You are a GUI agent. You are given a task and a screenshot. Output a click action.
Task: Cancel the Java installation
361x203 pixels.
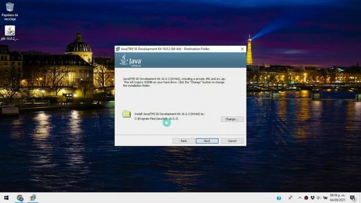pyautogui.click(x=232, y=141)
